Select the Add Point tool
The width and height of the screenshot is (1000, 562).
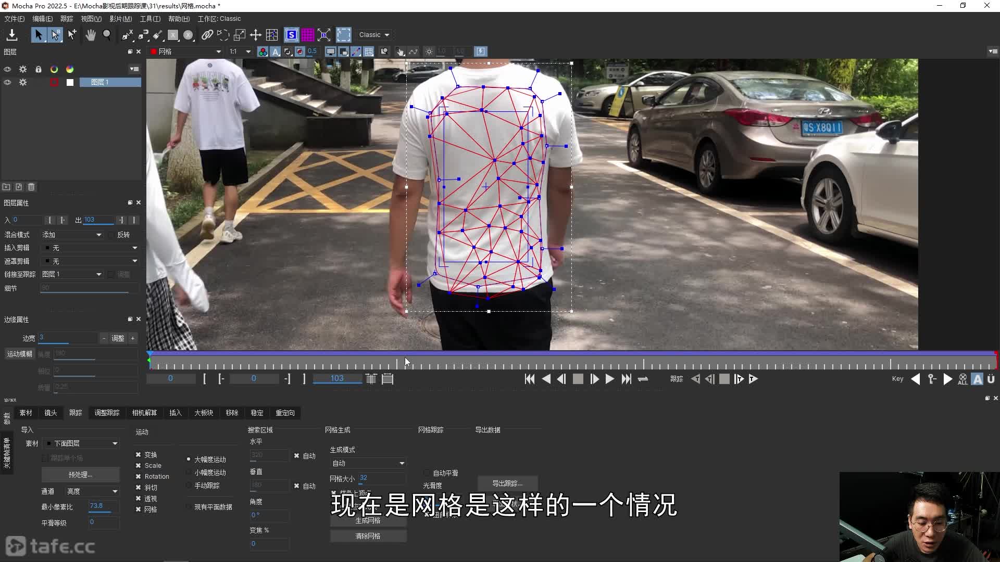pos(72,35)
